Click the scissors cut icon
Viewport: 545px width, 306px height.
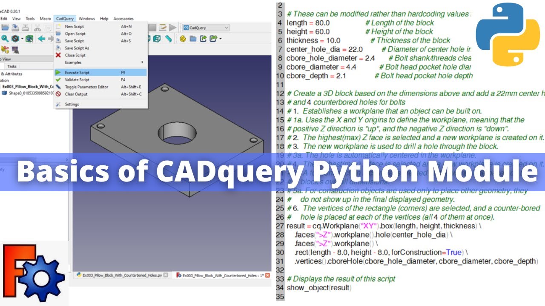point(37,28)
